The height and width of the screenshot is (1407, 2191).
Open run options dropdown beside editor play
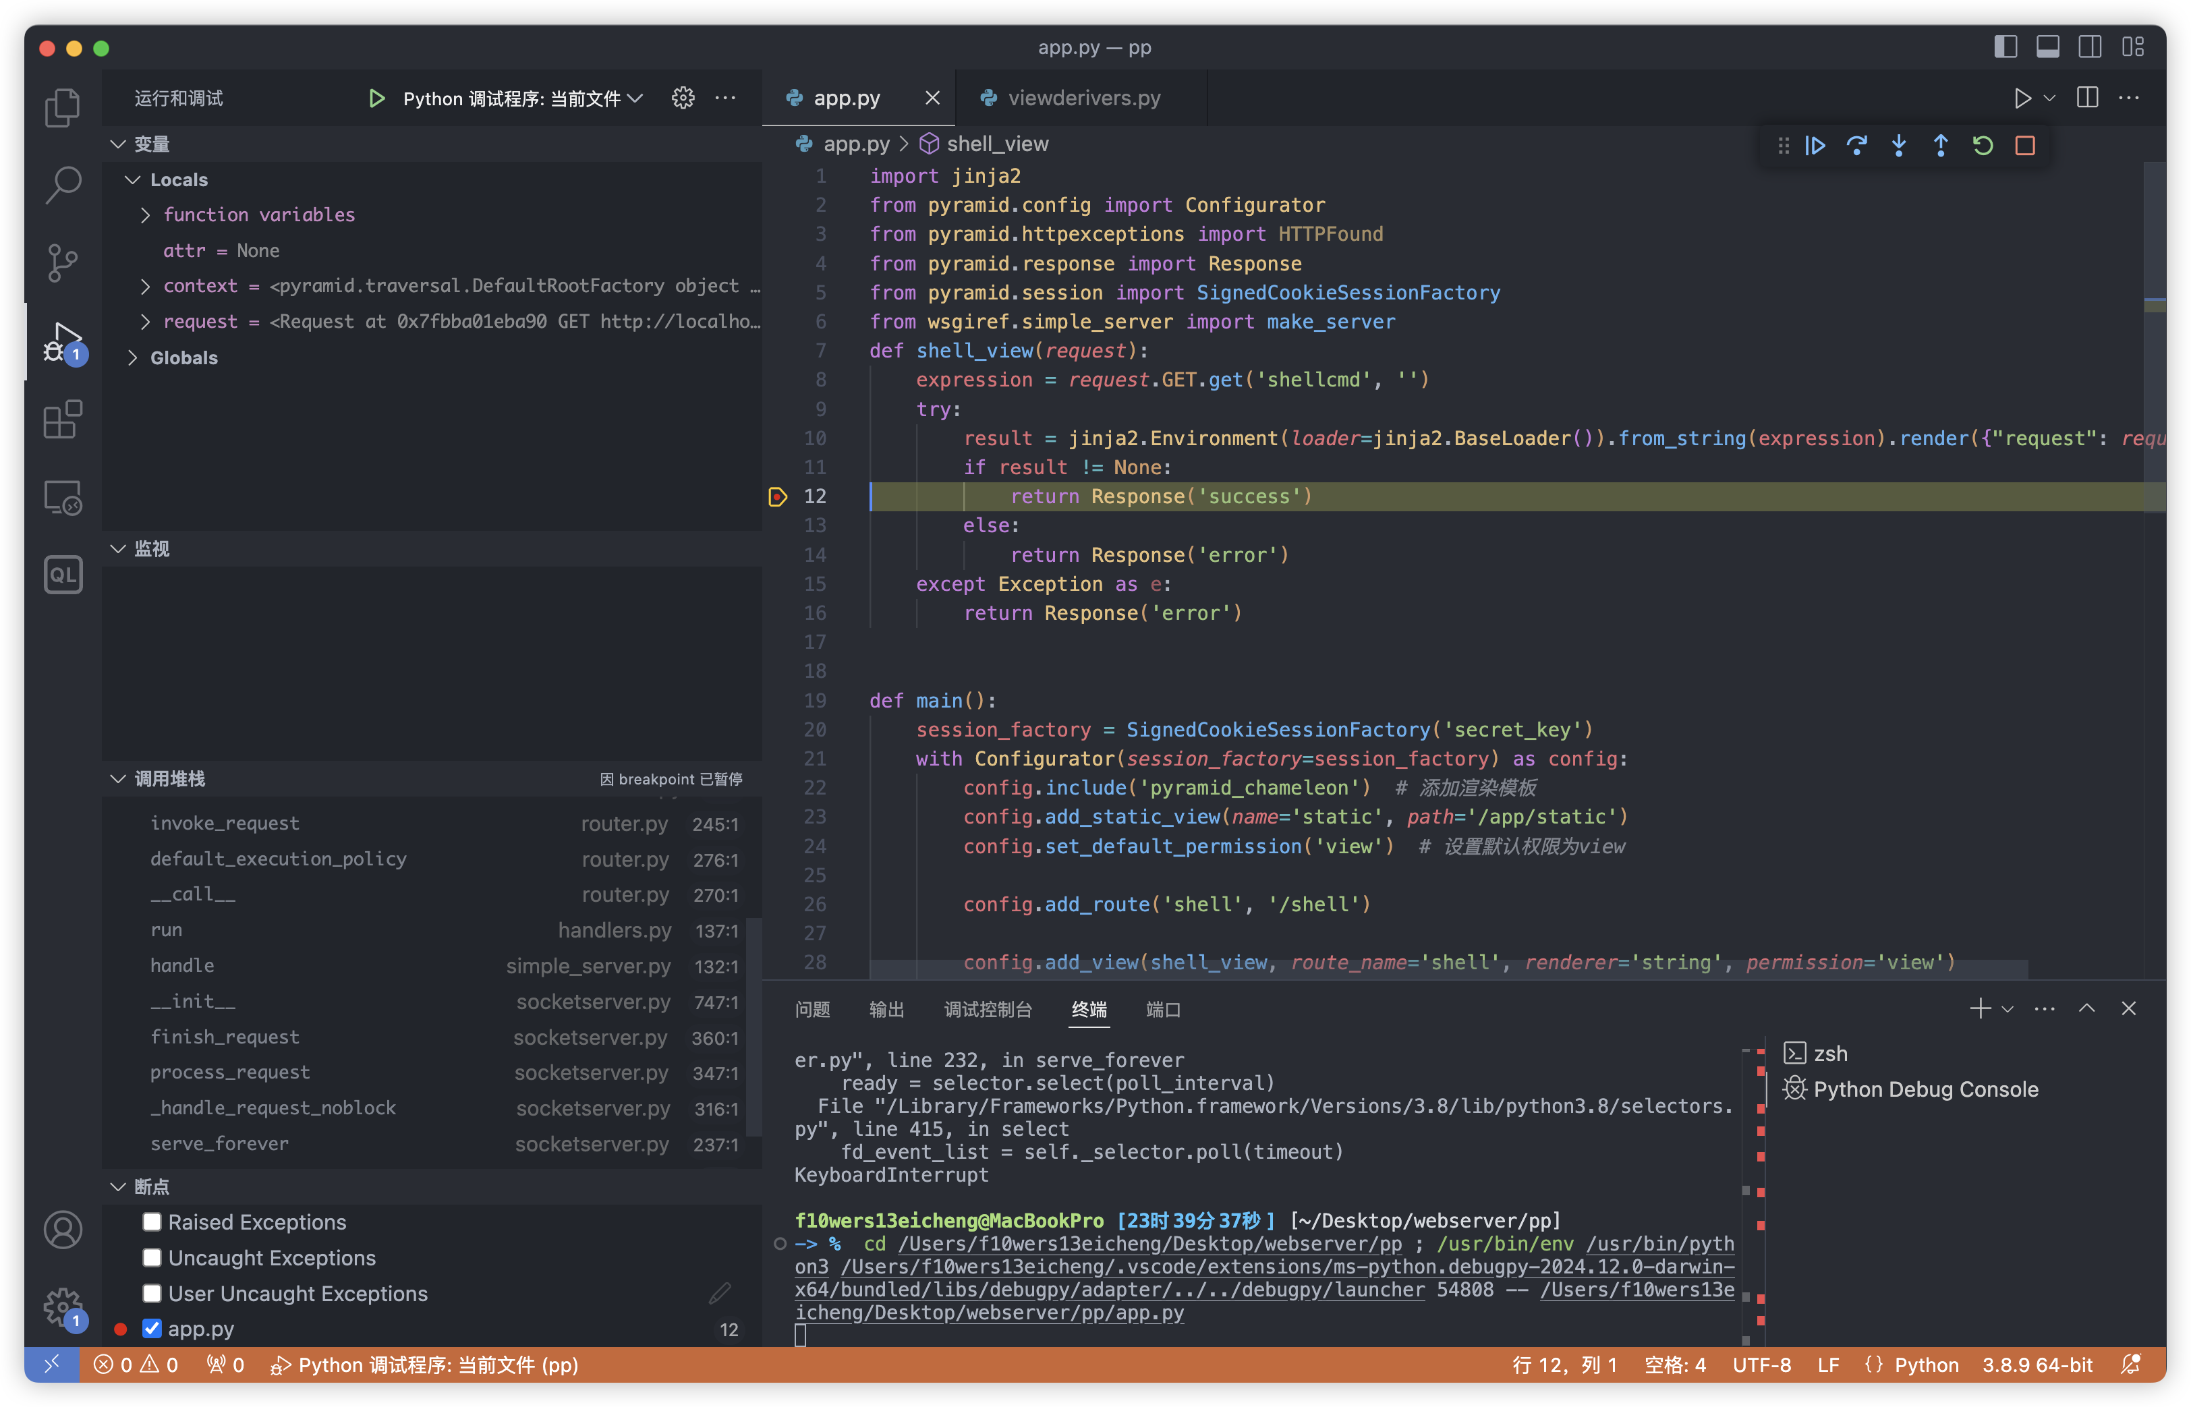[x=2049, y=98]
